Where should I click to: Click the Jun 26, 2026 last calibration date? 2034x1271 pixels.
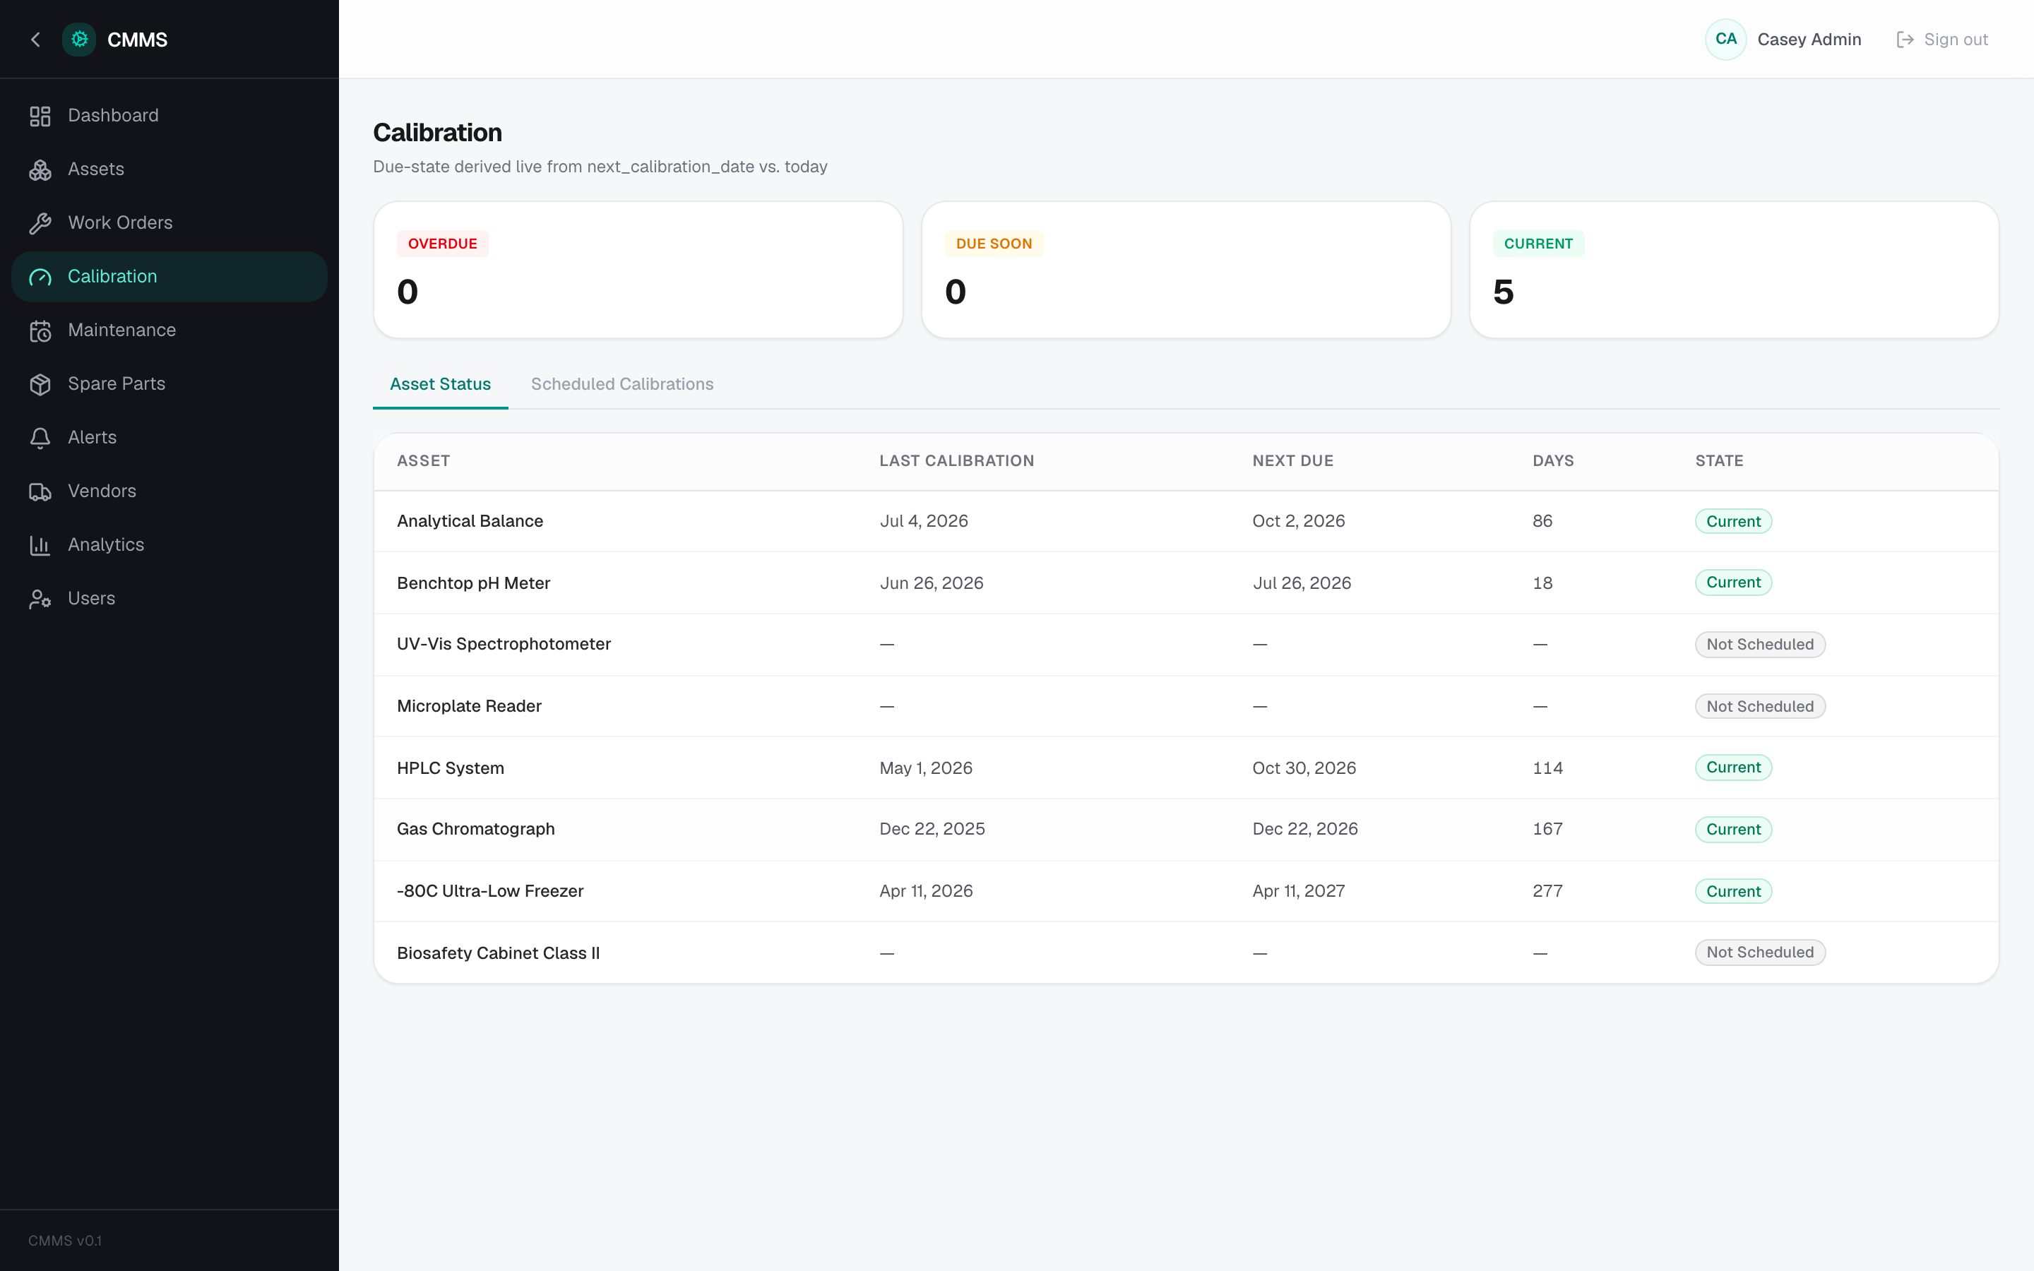[932, 583]
